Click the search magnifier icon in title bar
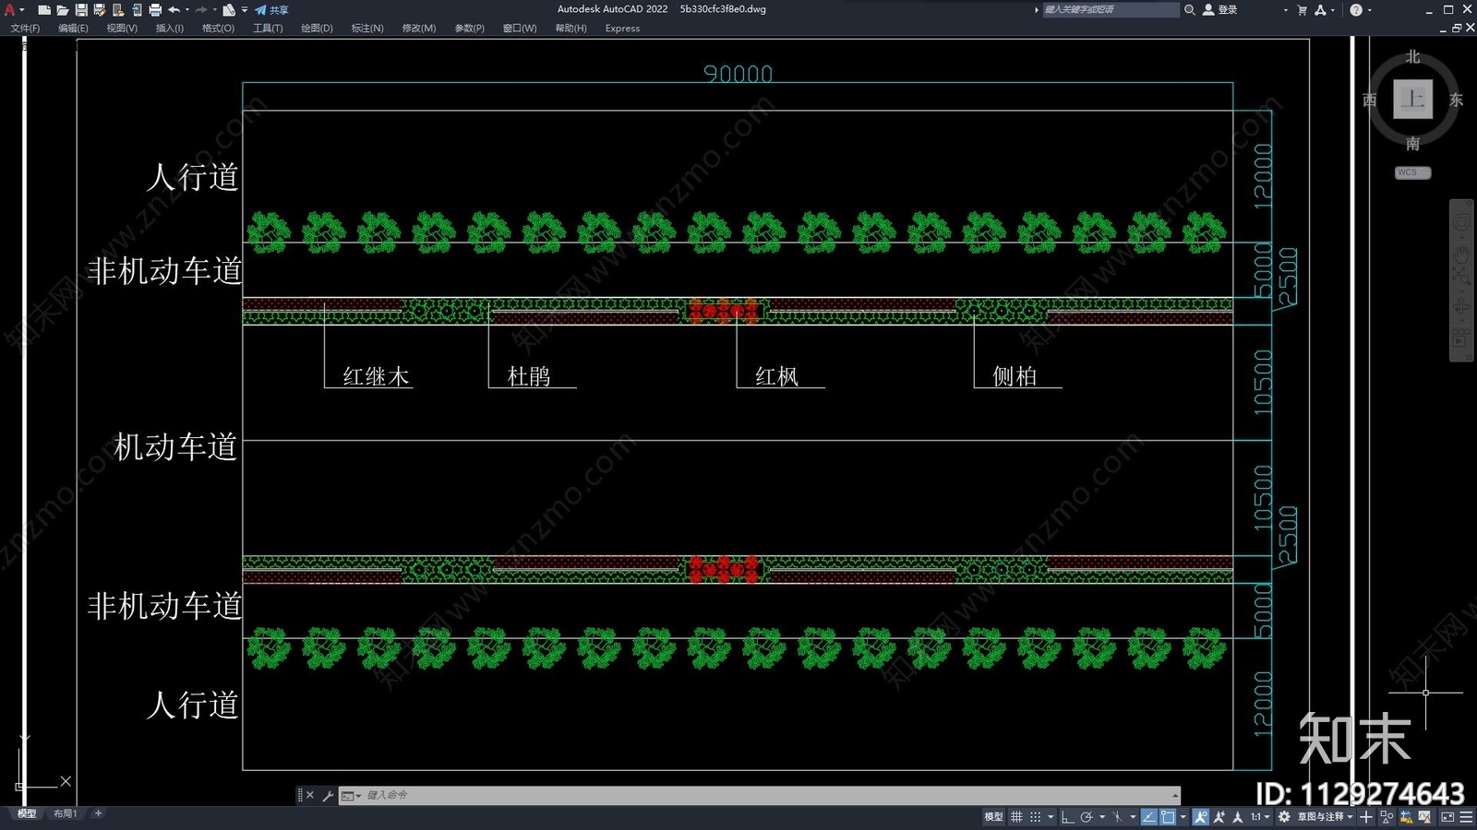This screenshot has width=1477, height=830. point(1190,10)
